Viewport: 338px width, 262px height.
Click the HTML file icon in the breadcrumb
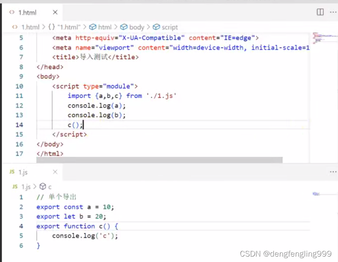(x=15, y=27)
